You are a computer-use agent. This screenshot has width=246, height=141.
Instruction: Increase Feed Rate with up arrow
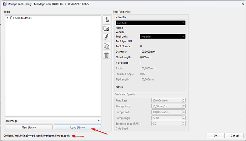[x=184, y=99]
